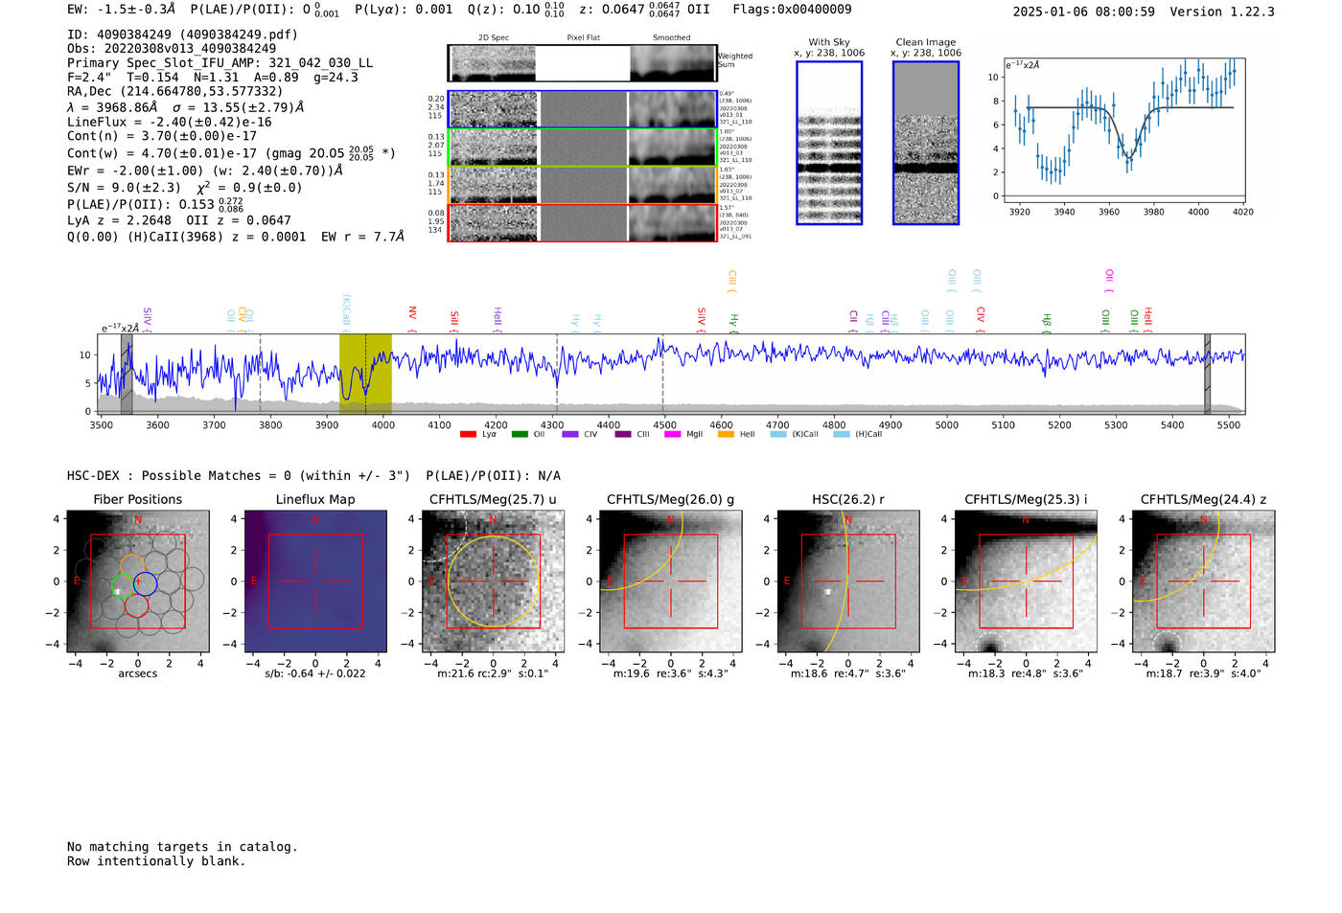Click the Q(0.00) (H)CaII(3968) line
This screenshot has width=1342, height=913.
click(236, 237)
